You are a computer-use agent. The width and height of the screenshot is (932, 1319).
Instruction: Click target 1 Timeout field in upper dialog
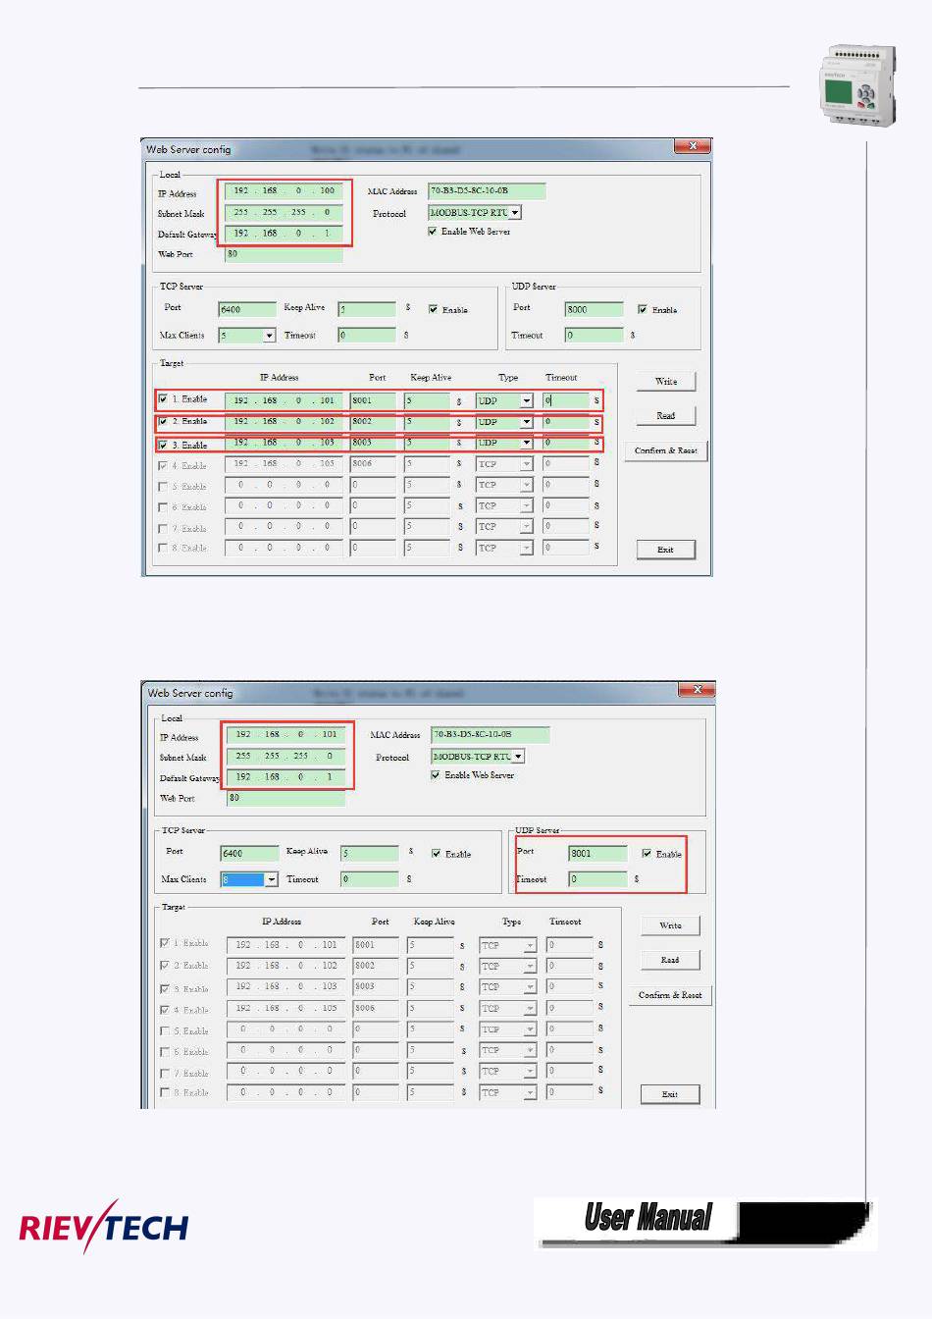(x=565, y=400)
